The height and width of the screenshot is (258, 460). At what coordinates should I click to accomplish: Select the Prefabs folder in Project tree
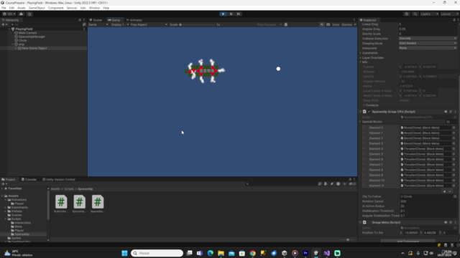click(17, 211)
